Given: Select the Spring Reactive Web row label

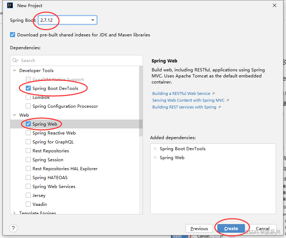Looking at the screenshot, I should (54, 133).
